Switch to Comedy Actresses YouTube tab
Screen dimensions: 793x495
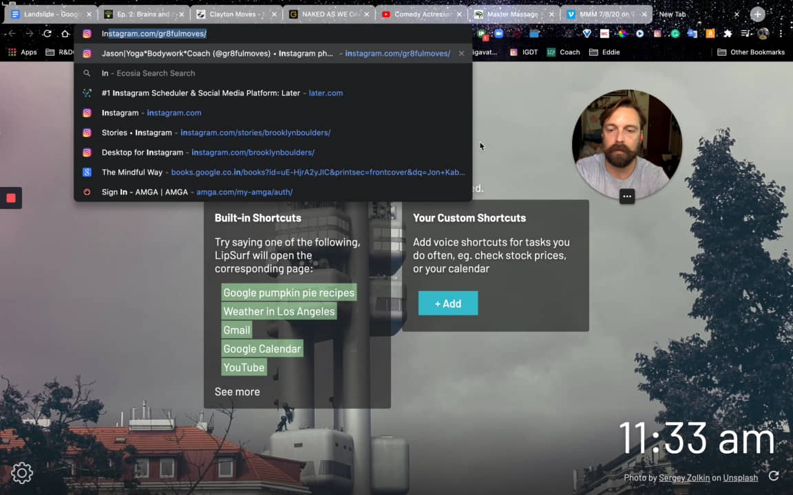click(x=421, y=14)
